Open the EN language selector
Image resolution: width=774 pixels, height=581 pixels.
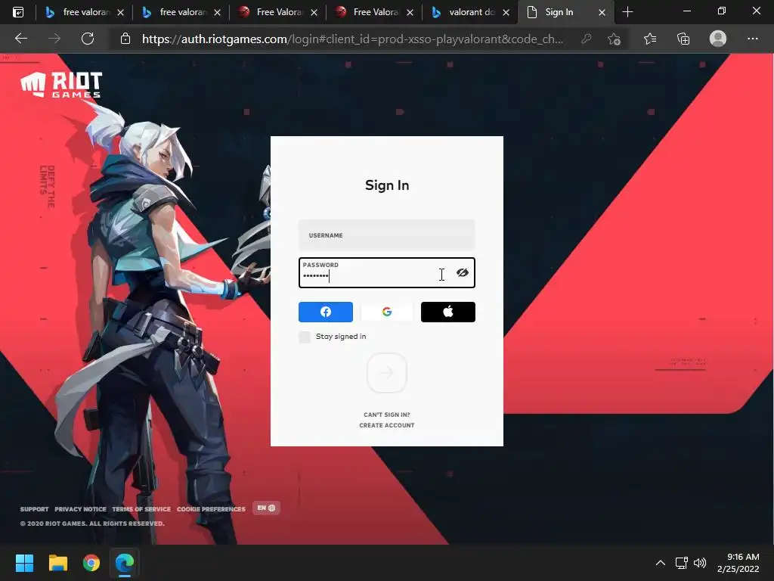click(266, 508)
